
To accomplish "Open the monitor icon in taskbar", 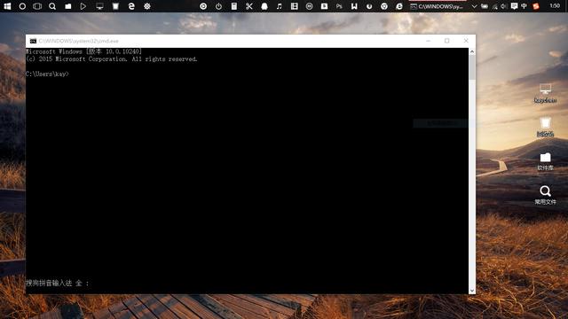I will coord(99,6).
